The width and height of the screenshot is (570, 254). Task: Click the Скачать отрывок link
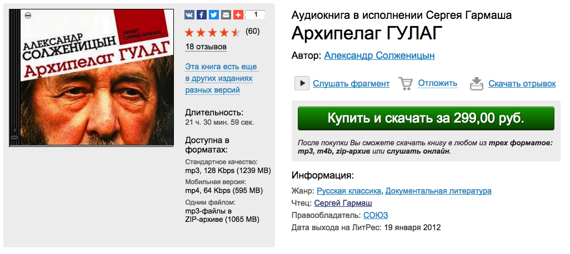(x=522, y=83)
